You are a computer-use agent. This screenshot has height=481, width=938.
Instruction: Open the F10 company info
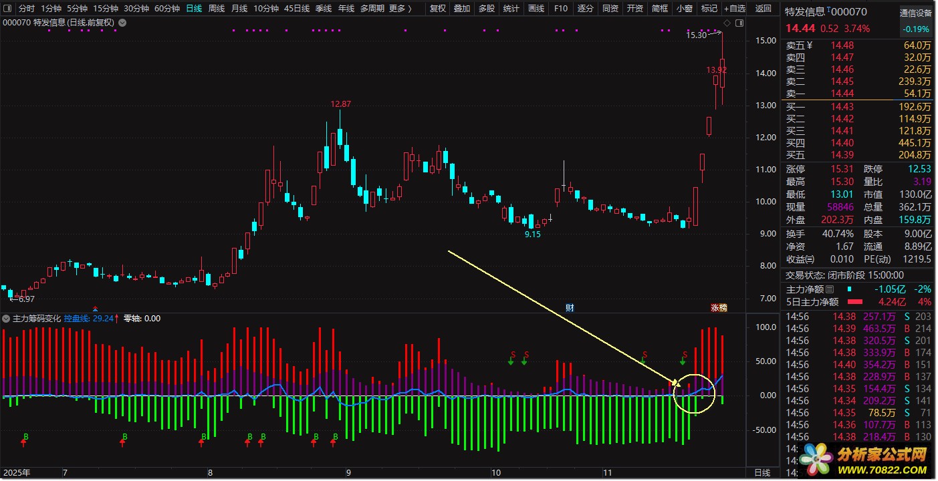[x=561, y=9]
